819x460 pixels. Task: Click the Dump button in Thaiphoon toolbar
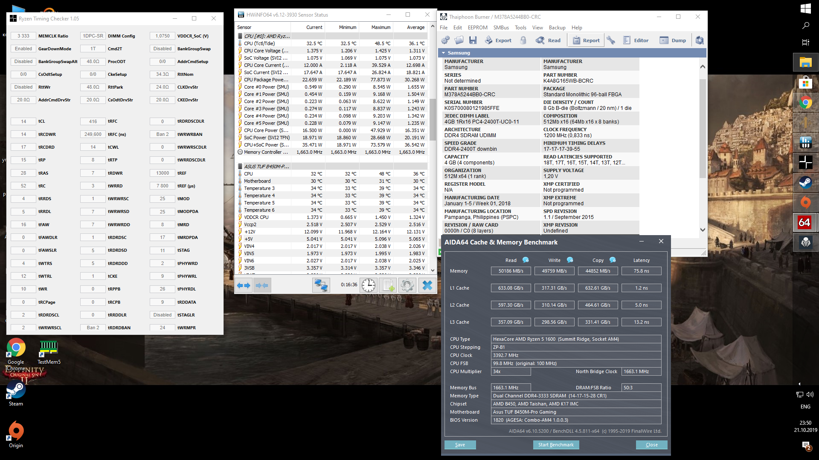click(673, 40)
